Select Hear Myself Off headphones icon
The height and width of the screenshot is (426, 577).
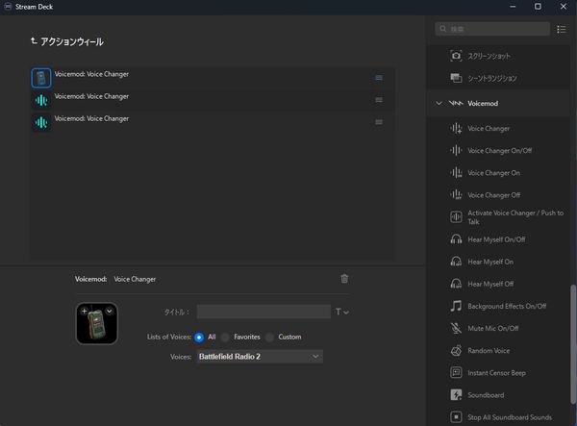click(456, 284)
